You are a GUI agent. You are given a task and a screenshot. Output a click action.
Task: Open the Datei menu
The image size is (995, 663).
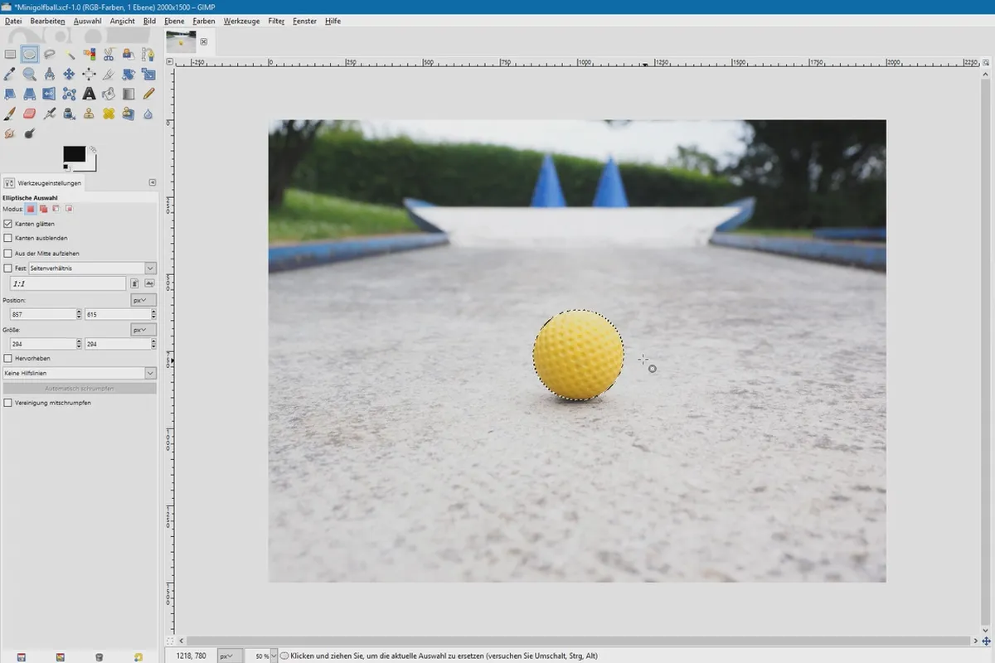click(x=13, y=21)
